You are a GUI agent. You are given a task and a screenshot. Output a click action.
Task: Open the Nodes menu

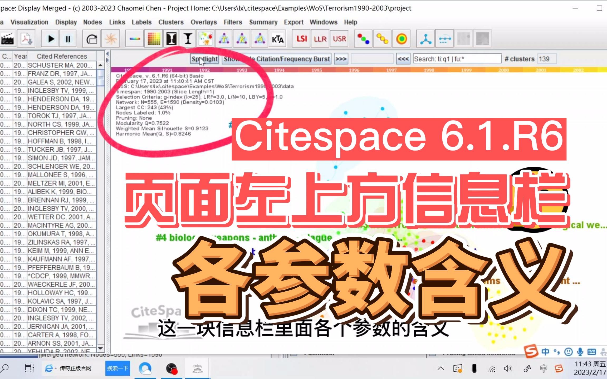tap(92, 22)
